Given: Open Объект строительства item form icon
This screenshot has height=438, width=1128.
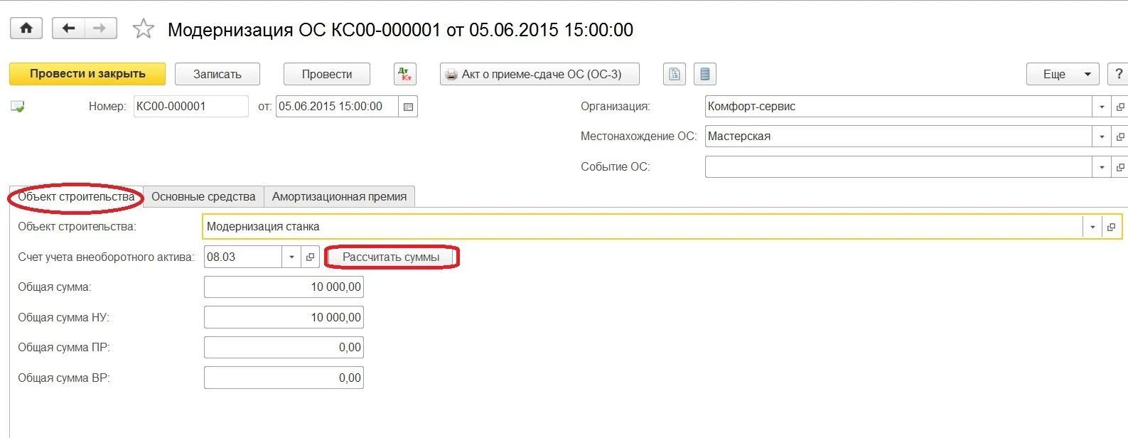Looking at the screenshot, I should [x=1111, y=227].
